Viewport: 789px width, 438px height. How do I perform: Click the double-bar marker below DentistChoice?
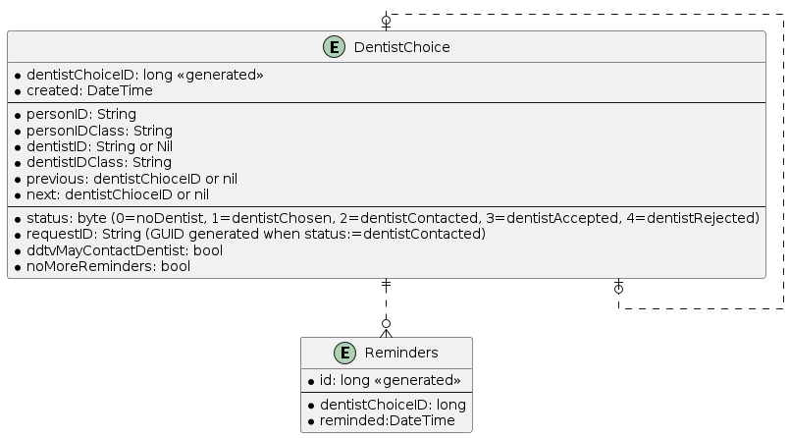tap(387, 286)
